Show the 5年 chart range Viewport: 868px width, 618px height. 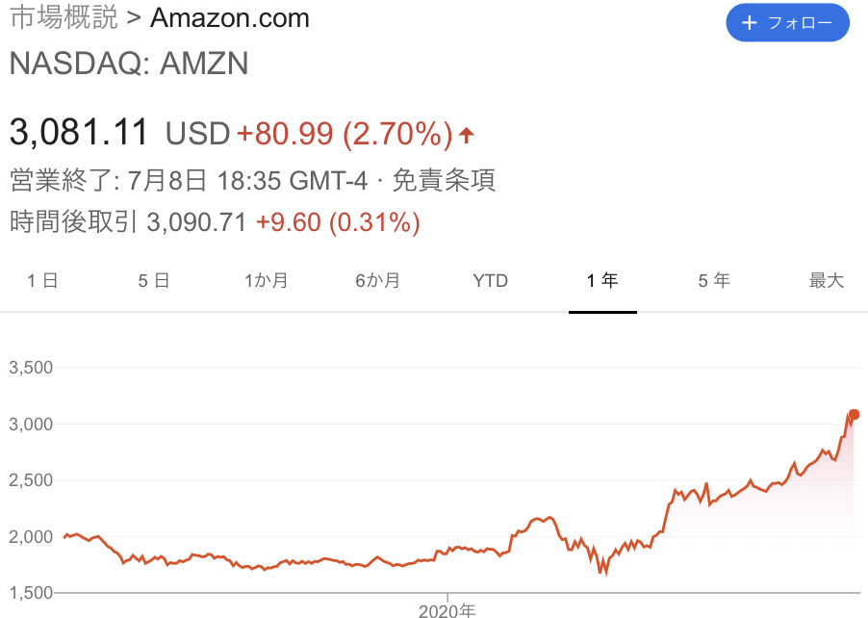click(714, 281)
